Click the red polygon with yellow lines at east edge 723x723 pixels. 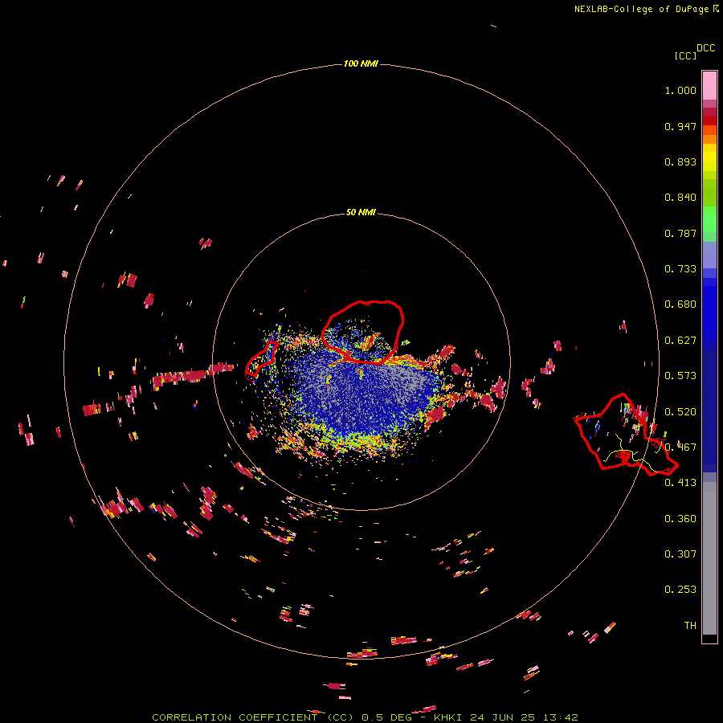[x=626, y=435]
